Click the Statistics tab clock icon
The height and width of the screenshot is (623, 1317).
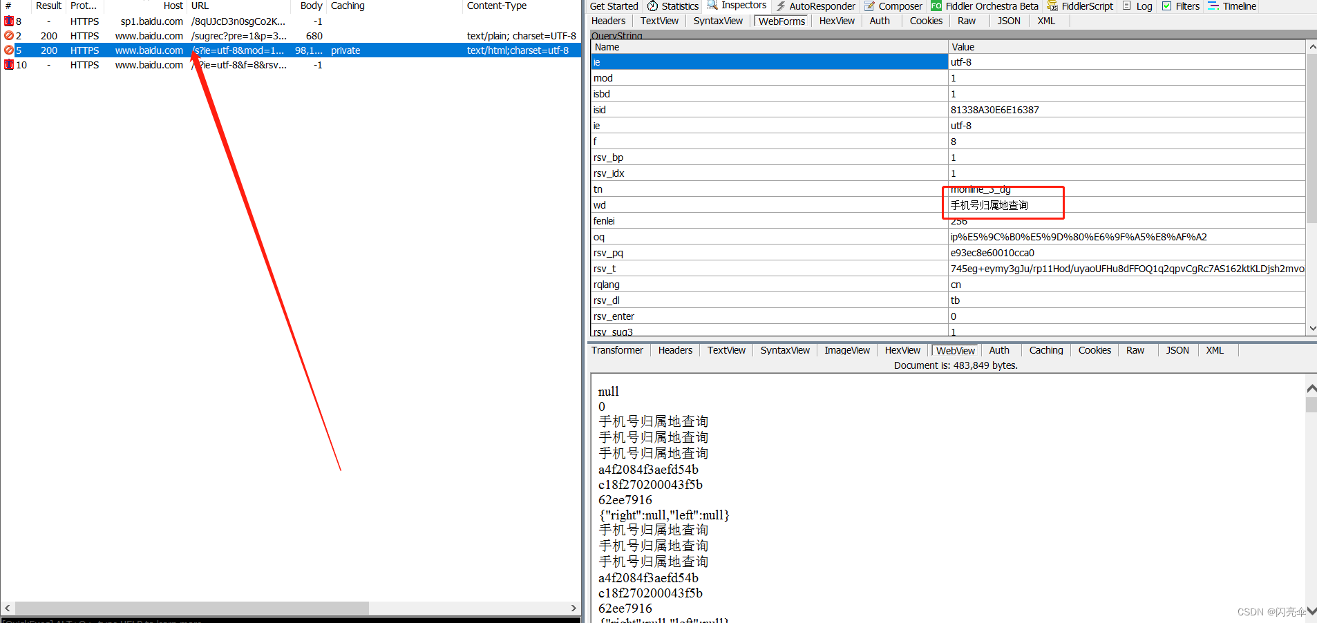652,6
